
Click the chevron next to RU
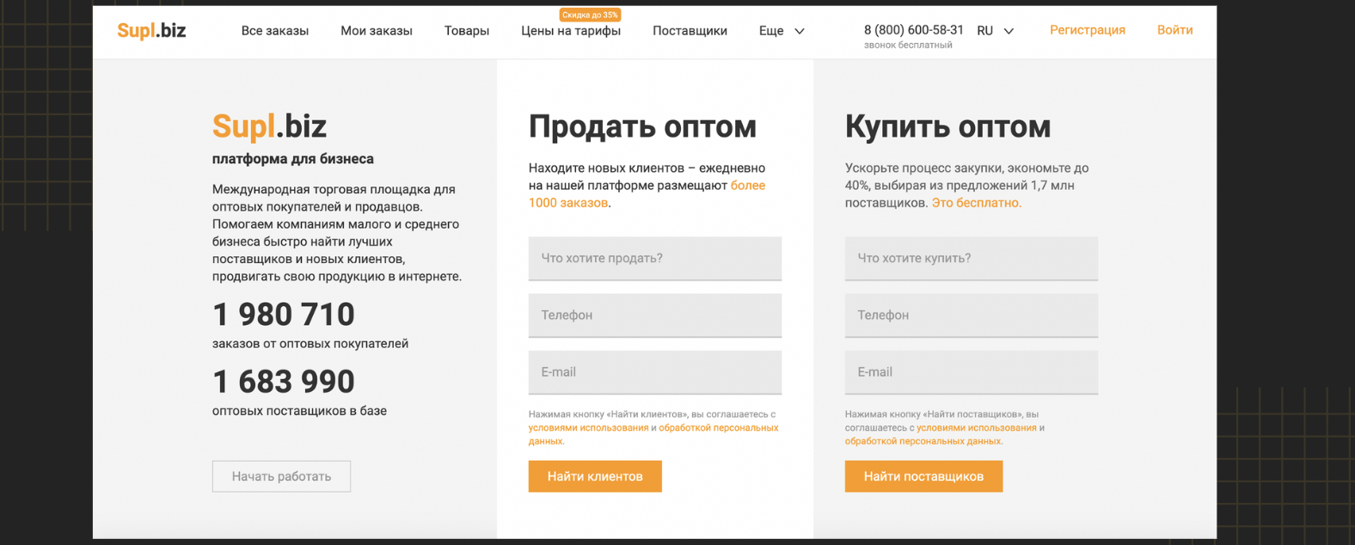tap(1009, 31)
